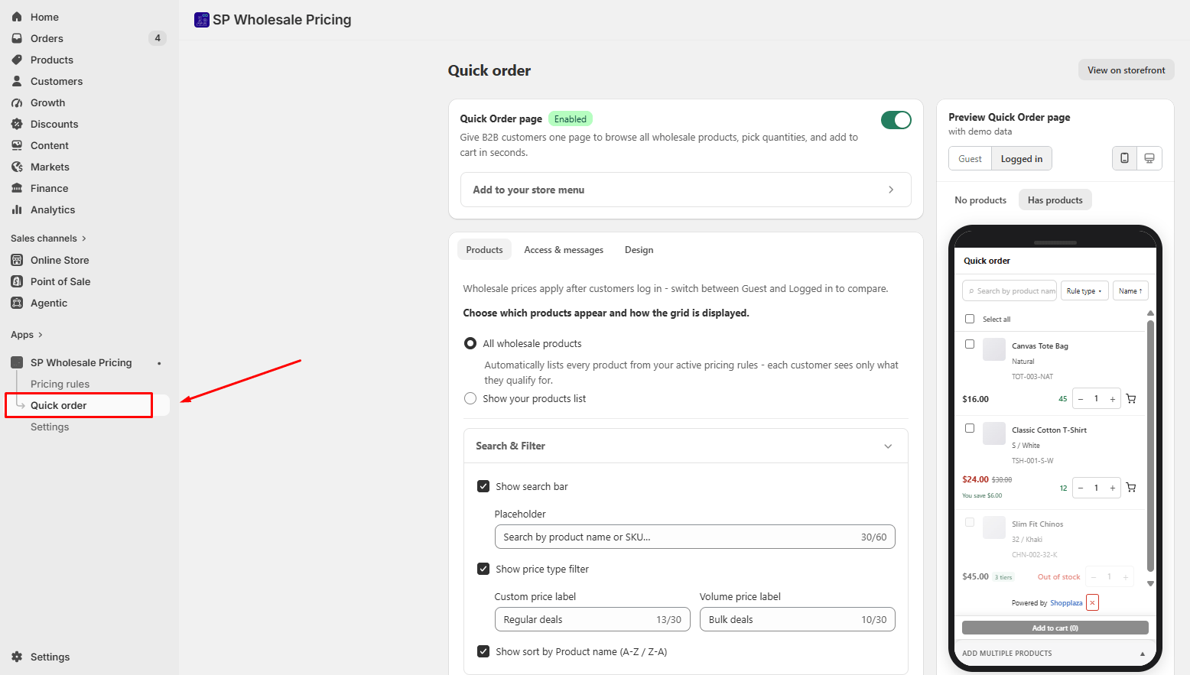
Task: Open Add to your store menu row
Action: click(685, 190)
